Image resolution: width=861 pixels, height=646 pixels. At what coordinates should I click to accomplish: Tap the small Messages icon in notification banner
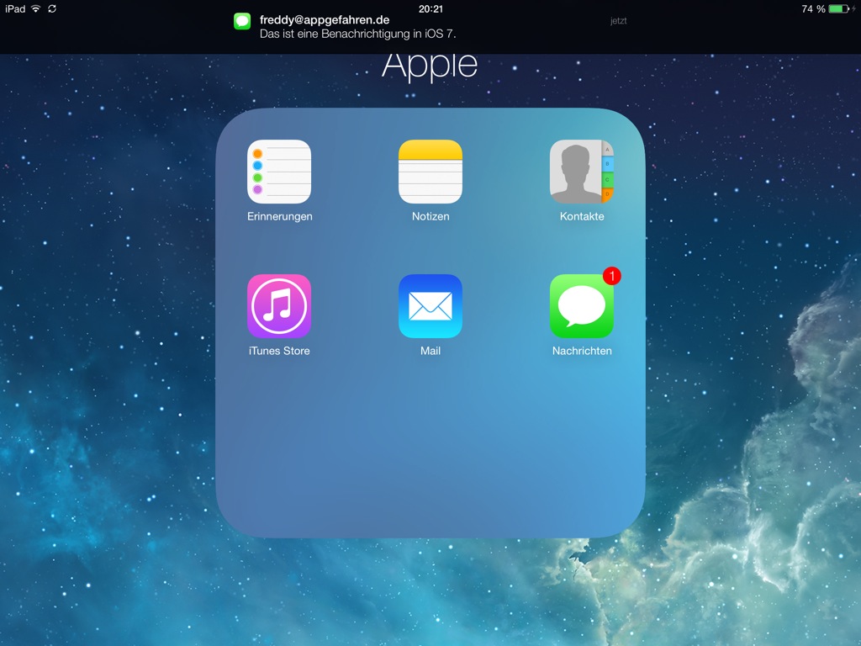pyautogui.click(x=242, y=22)
